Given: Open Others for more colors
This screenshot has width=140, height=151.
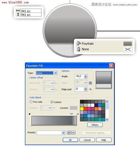Looking at the screenshot, I should pyautogui.click(x=95, y=125).
